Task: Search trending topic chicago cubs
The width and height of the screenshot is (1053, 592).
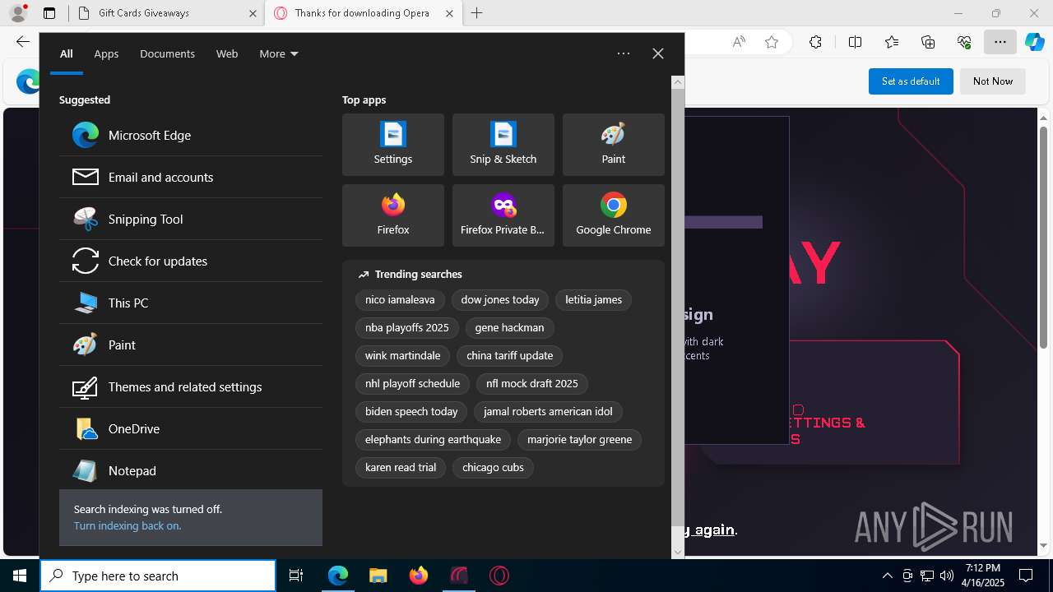Action: 493,468
